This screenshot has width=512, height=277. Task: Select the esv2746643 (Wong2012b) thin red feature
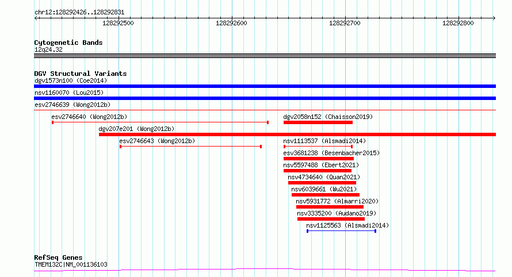pyautogui.click(x=190, y=147)
